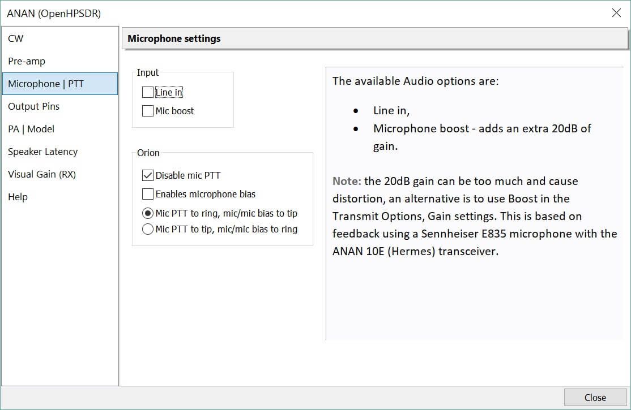Close the ANAN (OpenHPSDR) dialog
This screenshot has height=410, width=631.
[616, 12]
